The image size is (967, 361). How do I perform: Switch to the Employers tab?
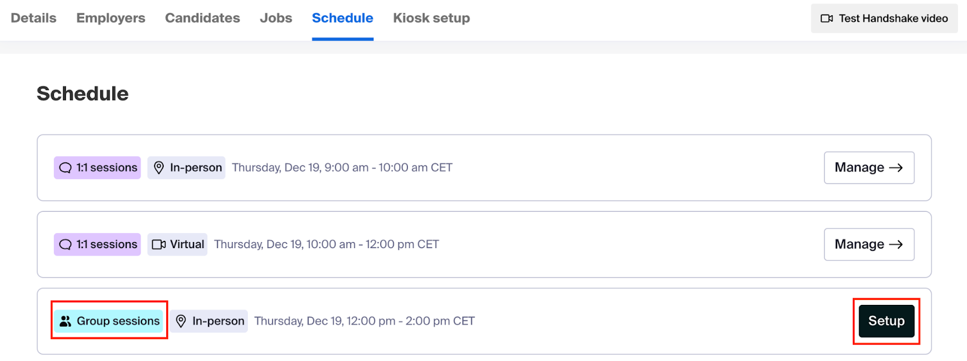pos(111,18)
